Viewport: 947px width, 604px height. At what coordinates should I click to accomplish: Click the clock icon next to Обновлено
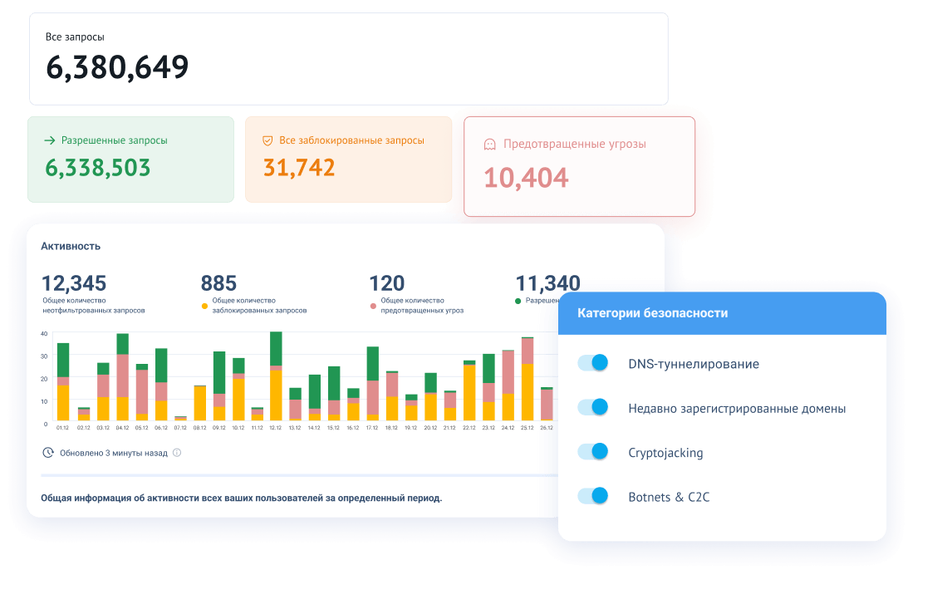(48, 453)
